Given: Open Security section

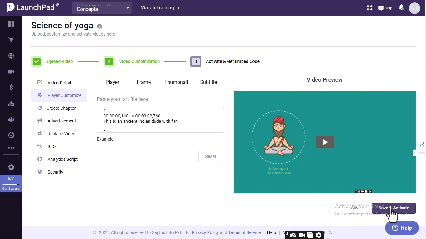Looking at the screenshot, I should [59, 172].
